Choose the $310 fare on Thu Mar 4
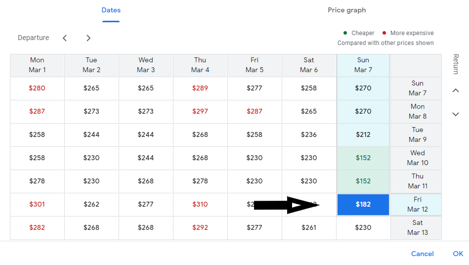This screenshot has width=469, height=265. point(200,204)
